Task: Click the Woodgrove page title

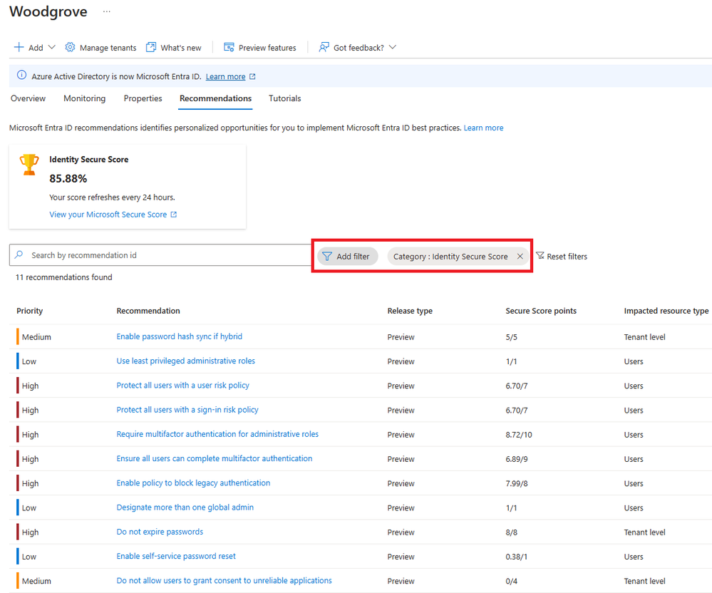Action: point(48,11)
